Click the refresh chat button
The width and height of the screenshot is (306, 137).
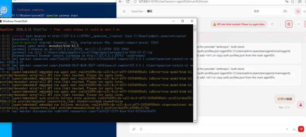click(x=273, y=24)
